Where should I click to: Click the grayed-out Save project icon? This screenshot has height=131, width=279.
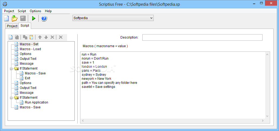coord(23,18)
